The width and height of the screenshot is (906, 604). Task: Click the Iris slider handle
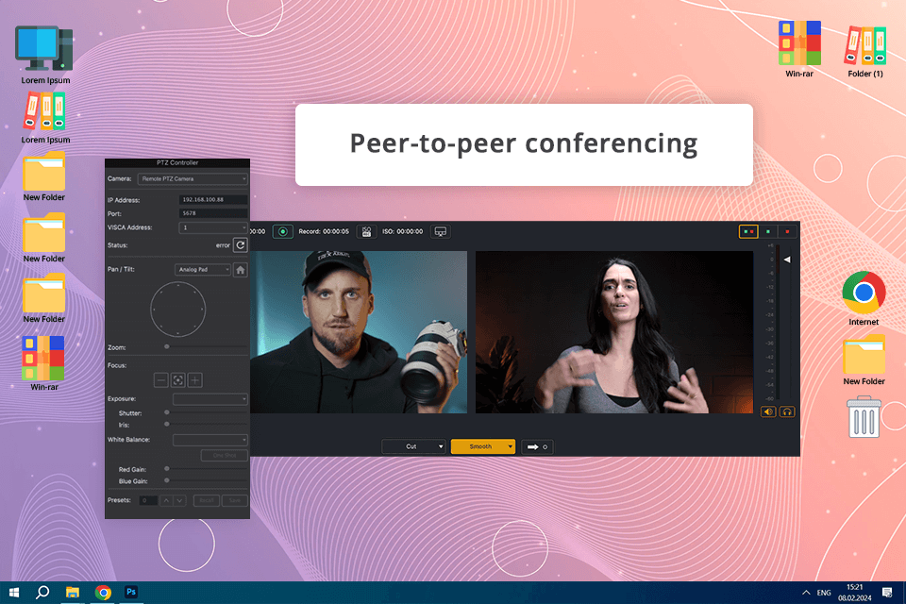[x=166, y=425]
